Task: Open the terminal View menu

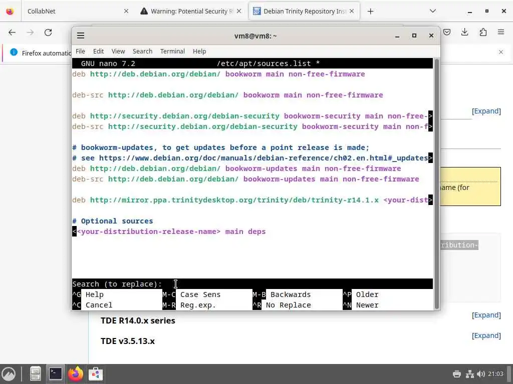Action: [x=118, y=51]
